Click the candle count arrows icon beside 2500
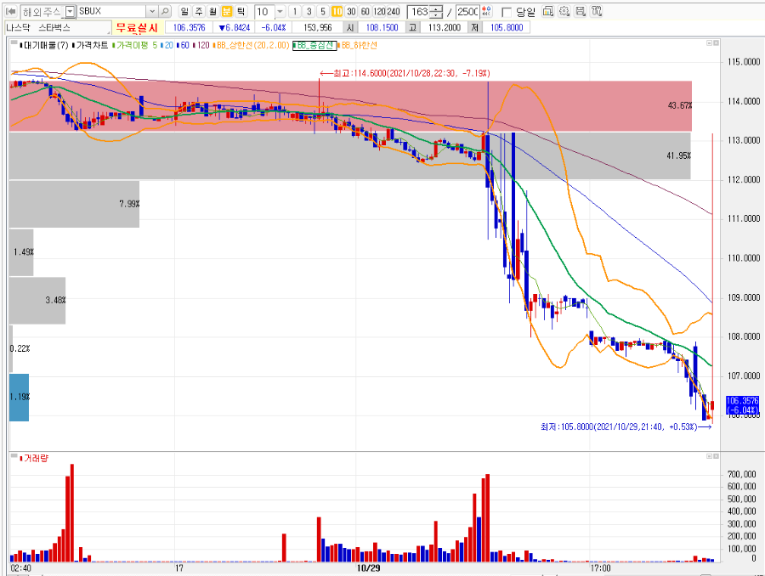Viewport: 765px width, 576px height. [x=487, y=11]
